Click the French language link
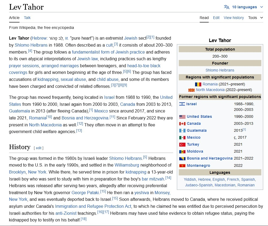The image size is (268, 226). click(233, 179)
